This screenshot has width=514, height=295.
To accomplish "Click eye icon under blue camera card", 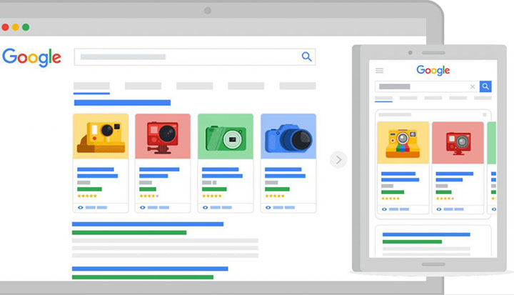I will click(268, 207).
